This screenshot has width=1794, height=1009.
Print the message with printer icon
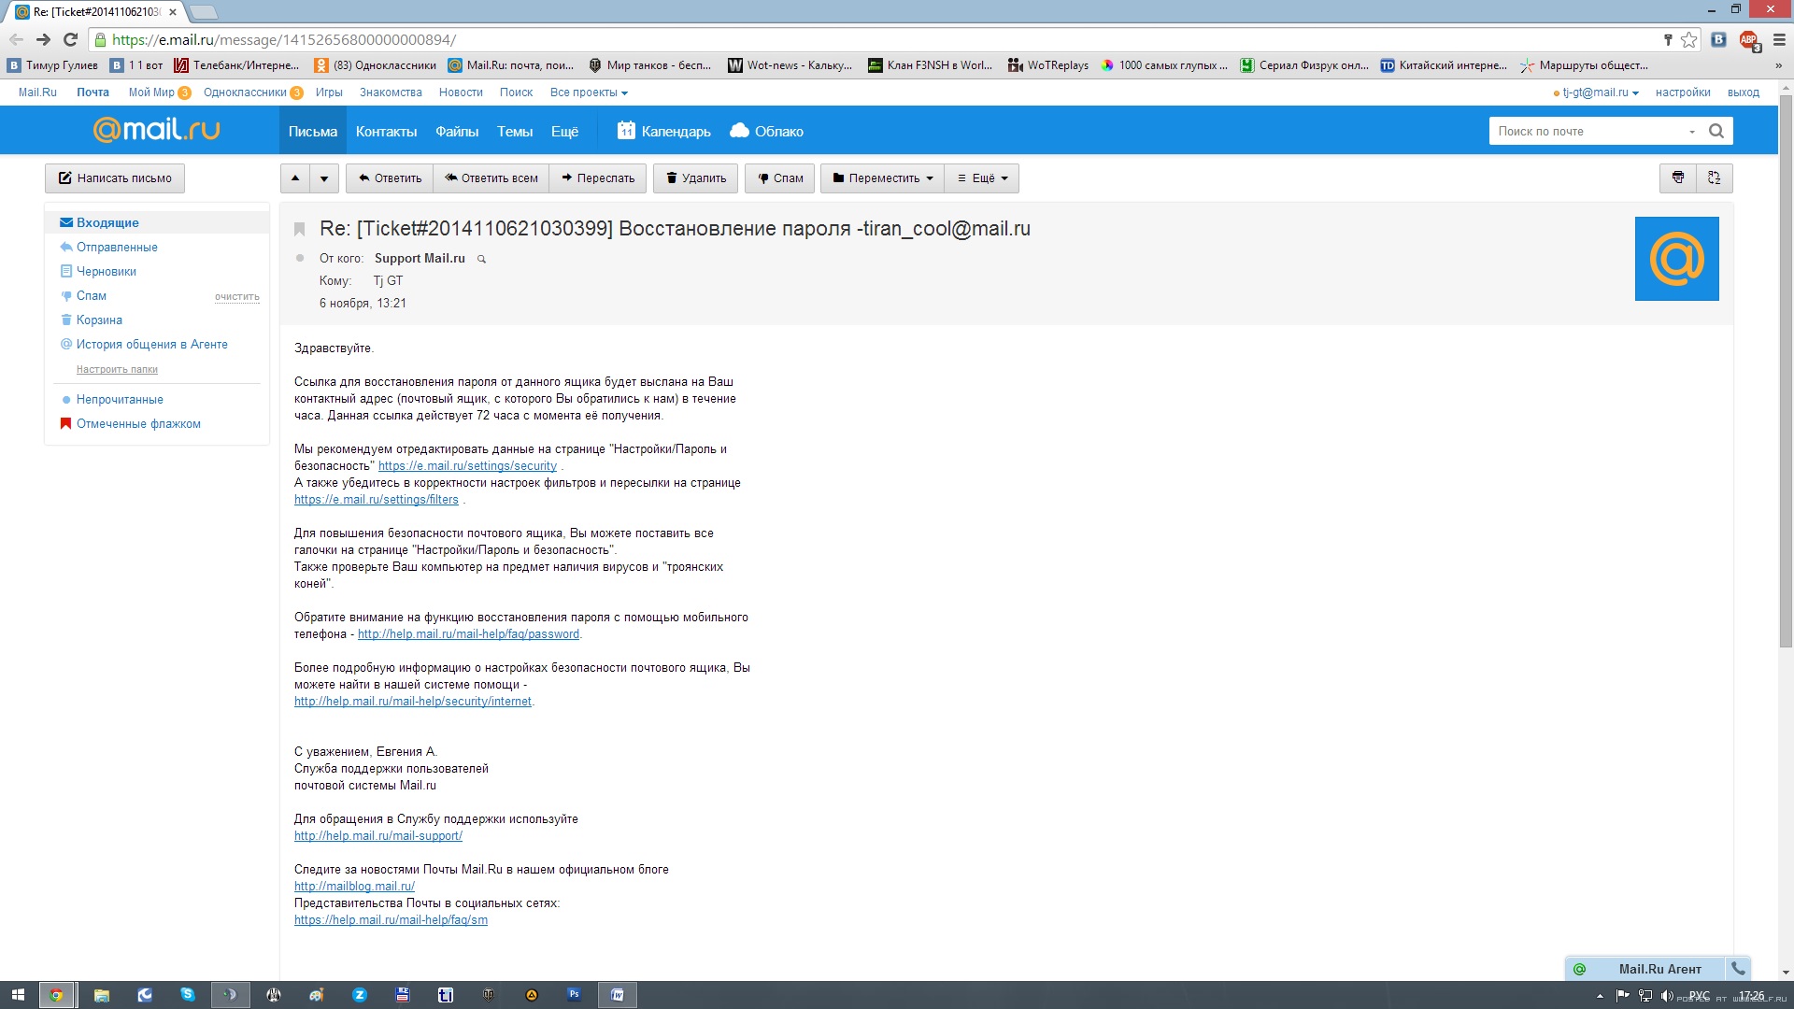(1678, 178)
